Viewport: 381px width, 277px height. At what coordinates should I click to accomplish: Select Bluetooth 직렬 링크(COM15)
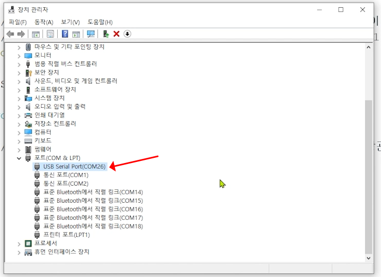coord(93,201)
